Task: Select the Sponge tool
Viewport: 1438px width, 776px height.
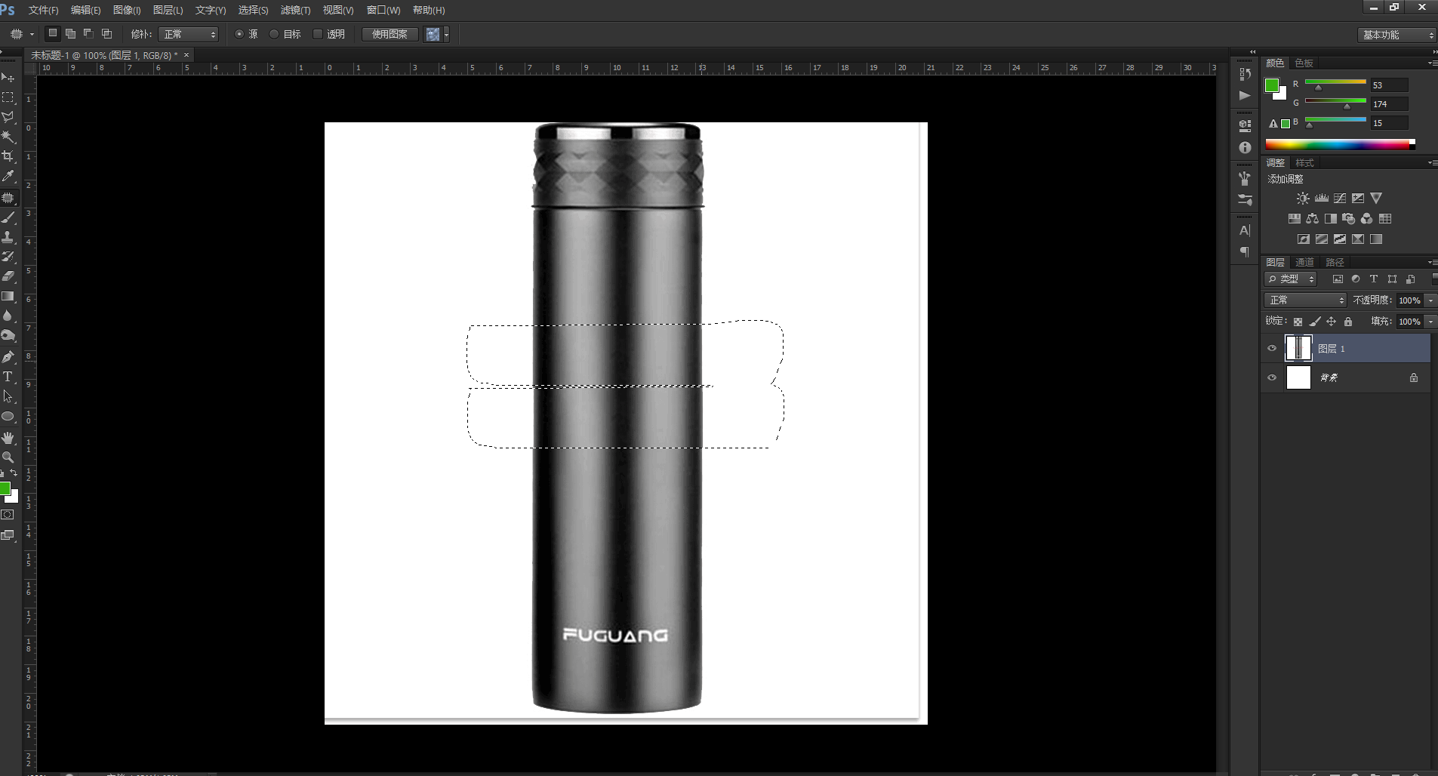Action: [8, 335]
